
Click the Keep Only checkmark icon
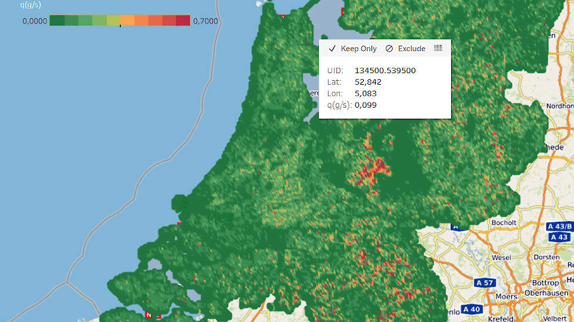coord(332,49)
